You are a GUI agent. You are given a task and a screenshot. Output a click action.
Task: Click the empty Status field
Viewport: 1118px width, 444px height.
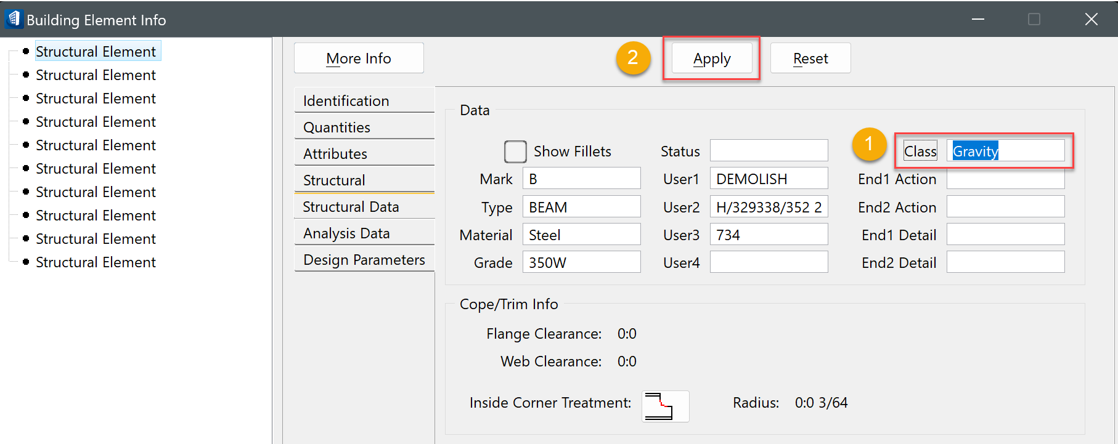769,150
